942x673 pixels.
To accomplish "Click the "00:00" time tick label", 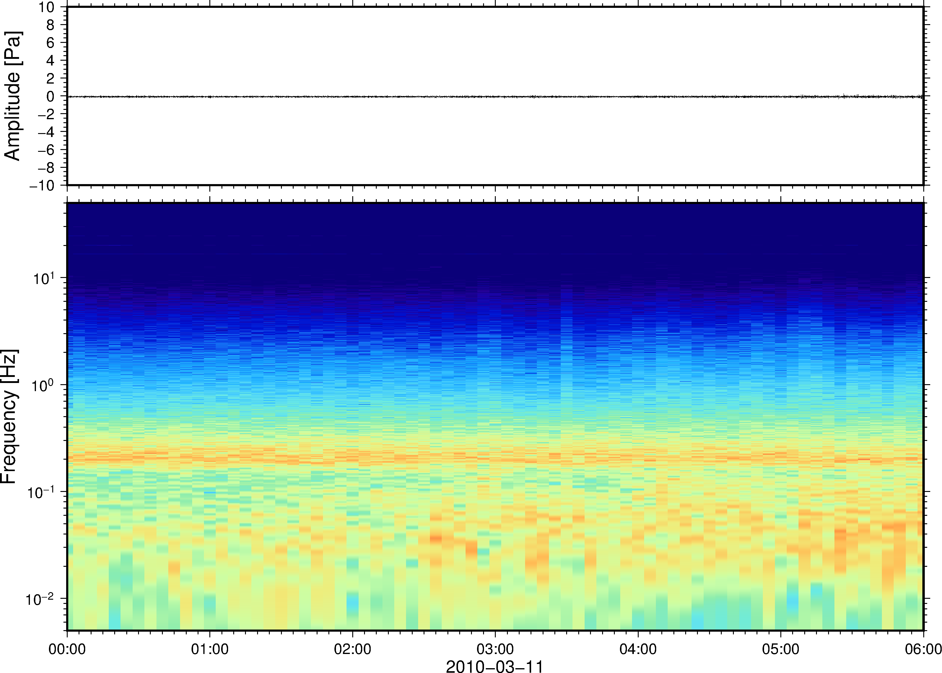I will click(67, 649).
